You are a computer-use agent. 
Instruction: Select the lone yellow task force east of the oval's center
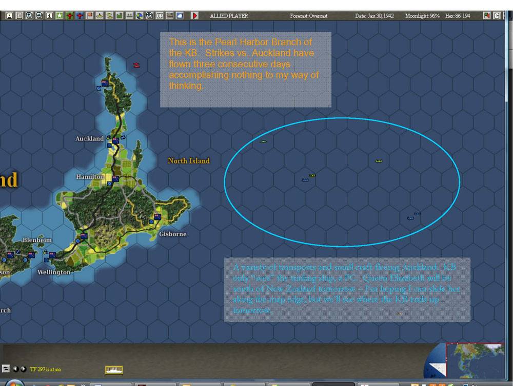coord(379,161)
